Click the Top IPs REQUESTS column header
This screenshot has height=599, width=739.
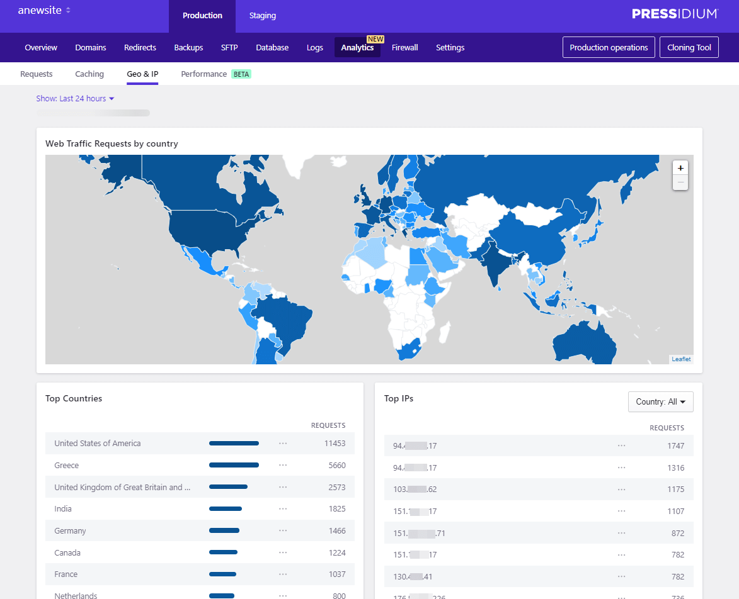(667, 428)
